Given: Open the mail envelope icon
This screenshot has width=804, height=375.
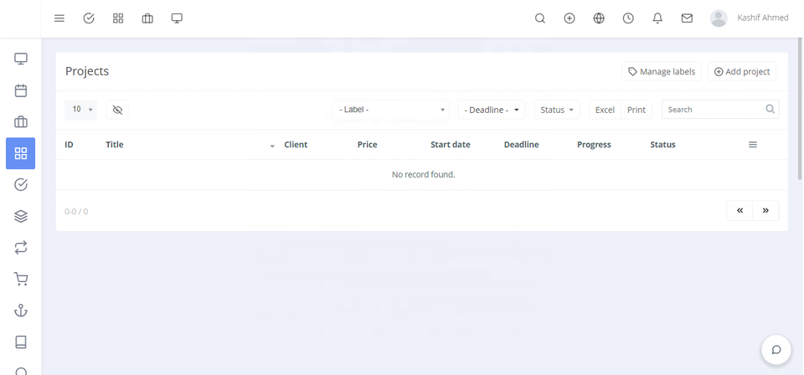Looking at the screenshot, I should 687,18.
